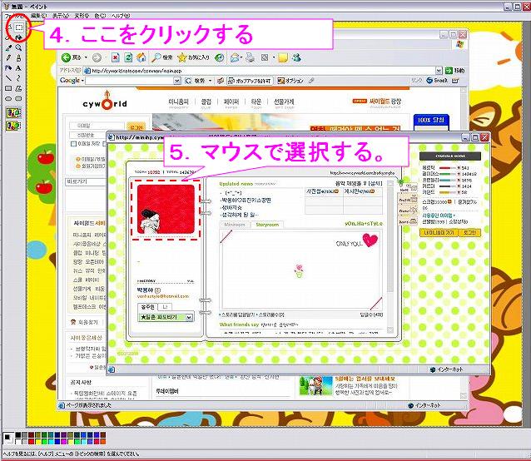Open the ファイル (File) menu
531x461 pixels.
14,16
